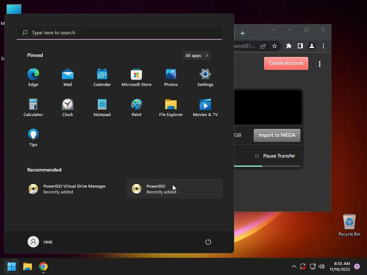Open the volume control tray icon

pos(321,266)
